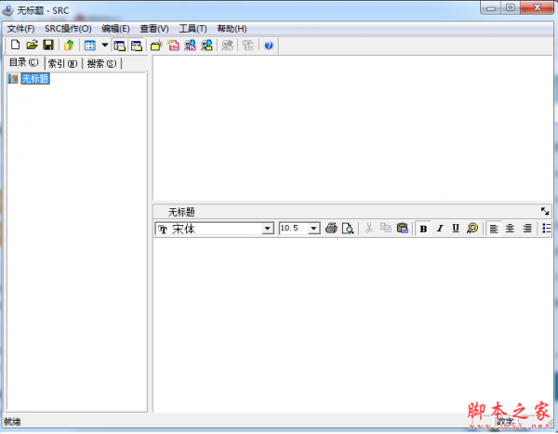Open print preview magnifier page icon

348,229
